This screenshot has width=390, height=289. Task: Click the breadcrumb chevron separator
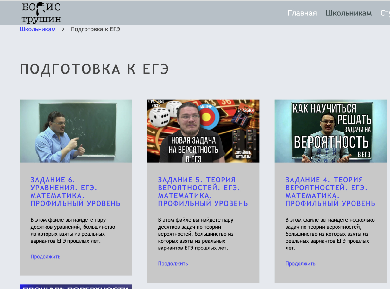(63, 29)
